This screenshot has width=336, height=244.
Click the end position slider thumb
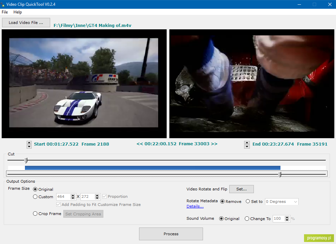coord(280,174)
